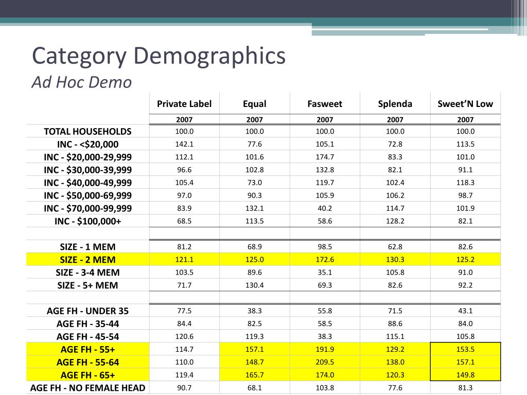The height and width of the screenshot is (395, 527).
Task: Select Private Label value 77.5 for AGE FH UNDER 35
Action: tap(184, 311)
